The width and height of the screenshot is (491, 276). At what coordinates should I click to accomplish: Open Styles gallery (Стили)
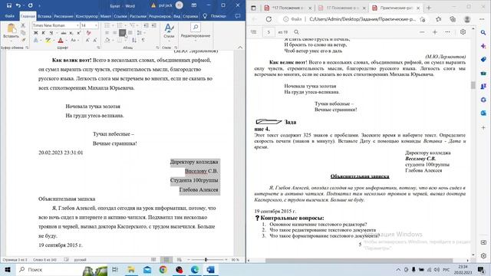click(169, 31)
